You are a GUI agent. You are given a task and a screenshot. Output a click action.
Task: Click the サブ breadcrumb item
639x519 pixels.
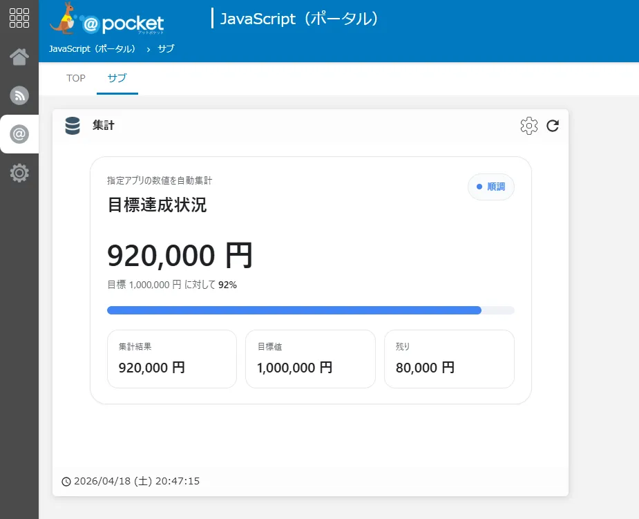[x=166, y=49]
